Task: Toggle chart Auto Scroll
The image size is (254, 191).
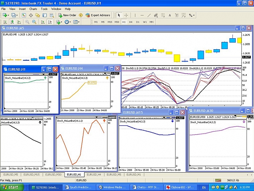Action: (x=43, y=22)
